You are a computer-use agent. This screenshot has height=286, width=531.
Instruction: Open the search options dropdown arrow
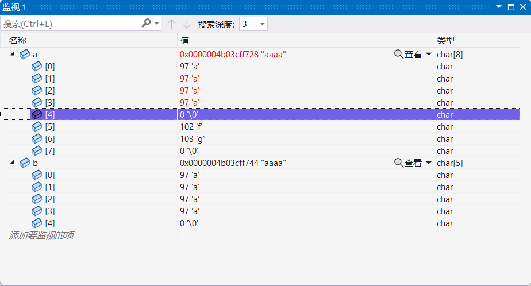pyautogui.click(x=157, y=24)
